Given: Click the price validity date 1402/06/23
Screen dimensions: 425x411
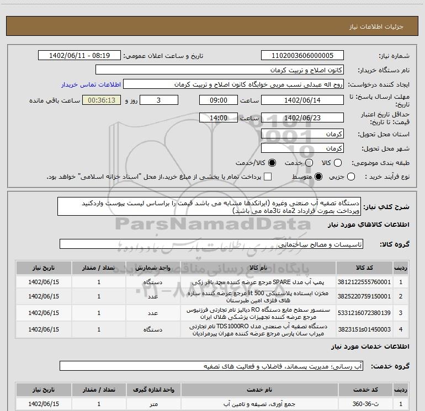Looking at the screenshot, I should pos(302,118).
